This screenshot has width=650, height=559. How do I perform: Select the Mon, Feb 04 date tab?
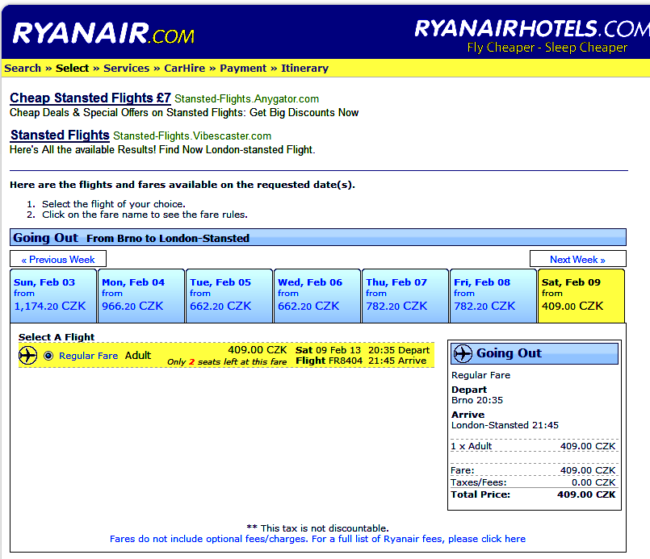[x=141, y=296]
